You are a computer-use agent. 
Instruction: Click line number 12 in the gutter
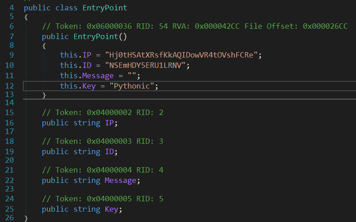pos(10,86)
